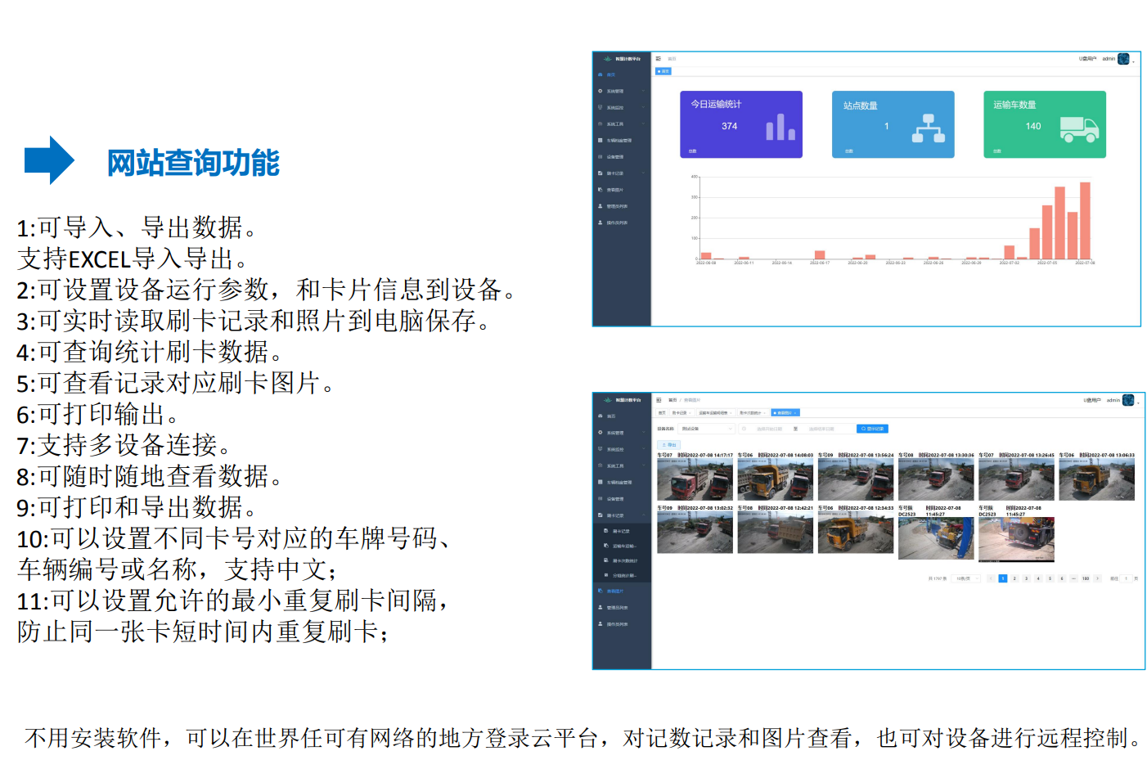Click the truck icon in 运输车数量 card
Image resolution: width=1147 pixels, height=769 pixels.
pyautogui.click(x=1078, y=128)
